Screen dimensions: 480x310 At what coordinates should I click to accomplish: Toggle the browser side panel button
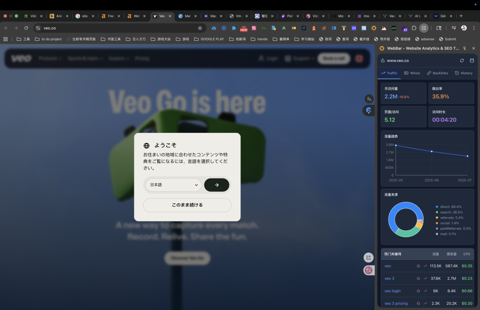click(x=424, y=28)
